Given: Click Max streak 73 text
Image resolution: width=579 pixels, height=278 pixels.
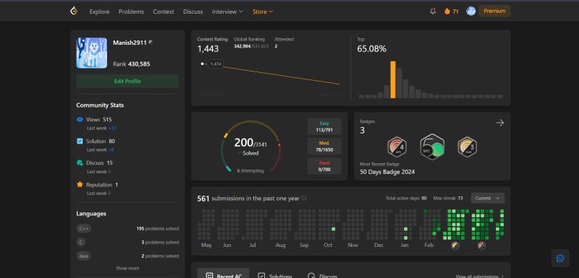Looking at the screenshot, I should (448, 198).
